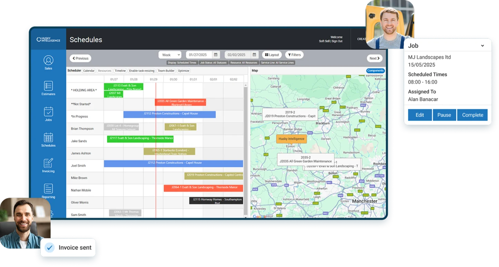Select the J2065-1 Starbucks (London) task
The image size is (499, 267).
pos(169,151)
